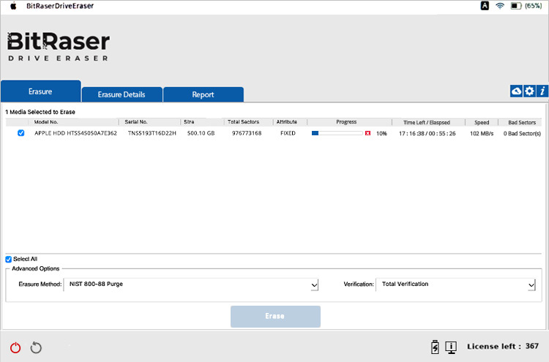The width and height of the screenshot is (549, 362).
Task: Click the 976773168 total sectors value
Action: [x=247, y=133]
